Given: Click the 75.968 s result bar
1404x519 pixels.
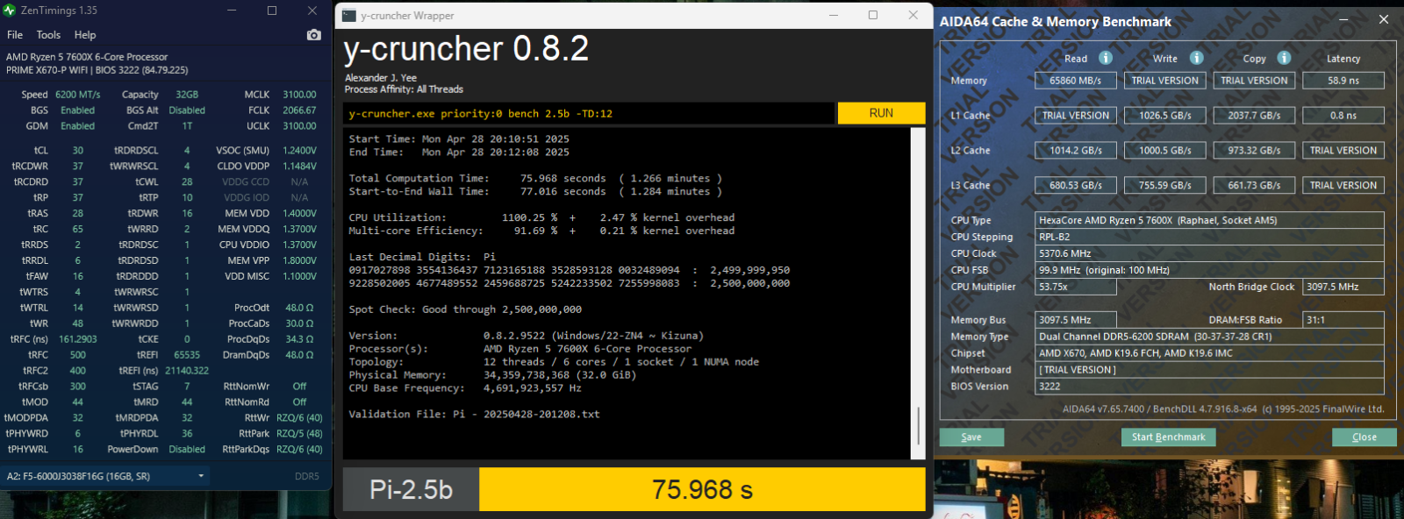Looking at the screenshot, I should point(702,489).
